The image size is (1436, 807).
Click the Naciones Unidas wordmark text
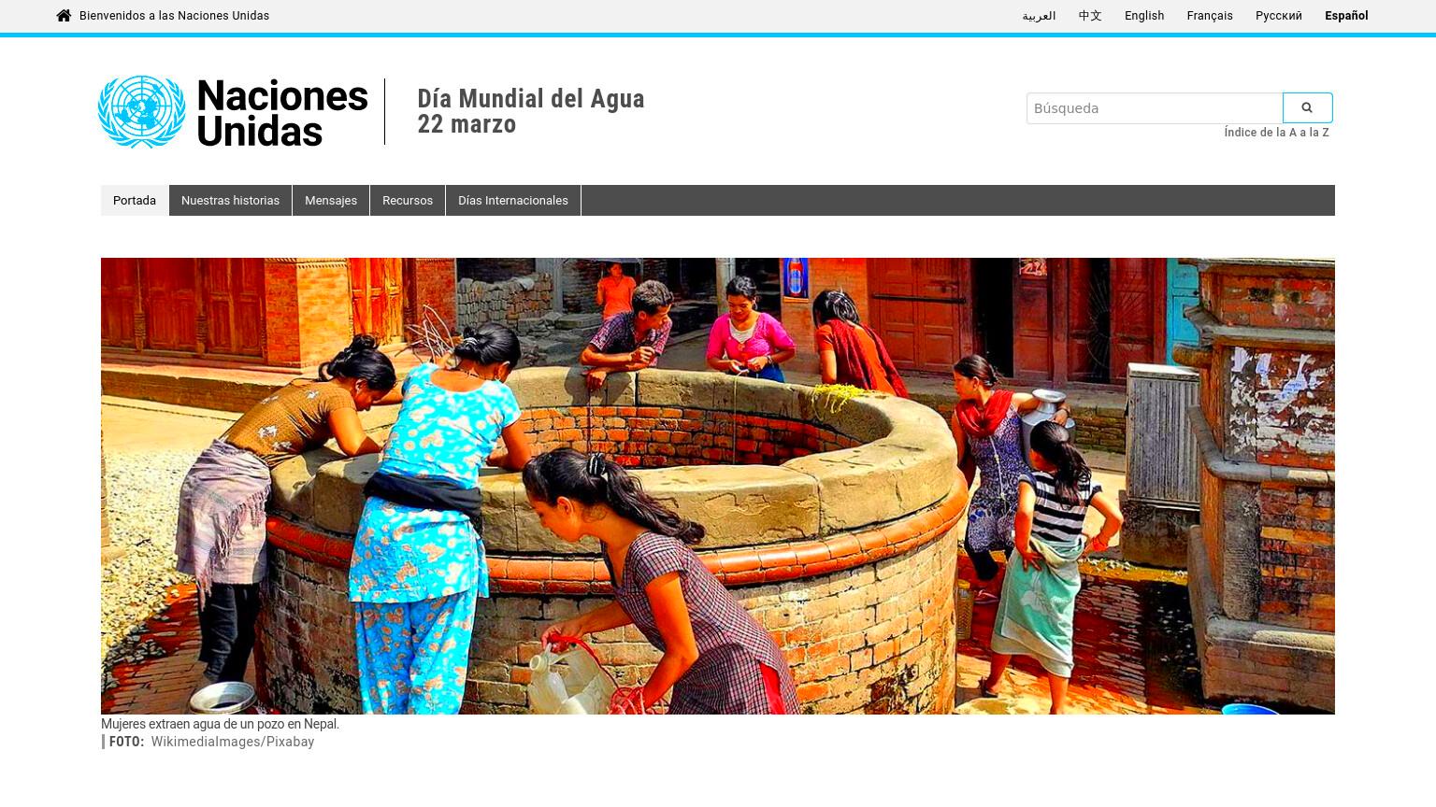pos(282,113)
